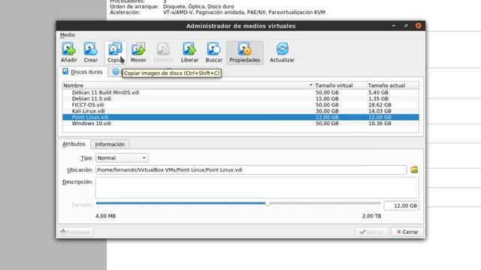Toggle the Propiedades toolbar button
481x270 pixels.
coord(245,52)
